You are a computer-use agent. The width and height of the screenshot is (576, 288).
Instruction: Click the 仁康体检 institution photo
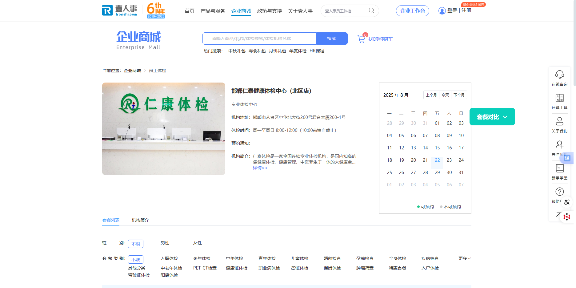(164, 129)
